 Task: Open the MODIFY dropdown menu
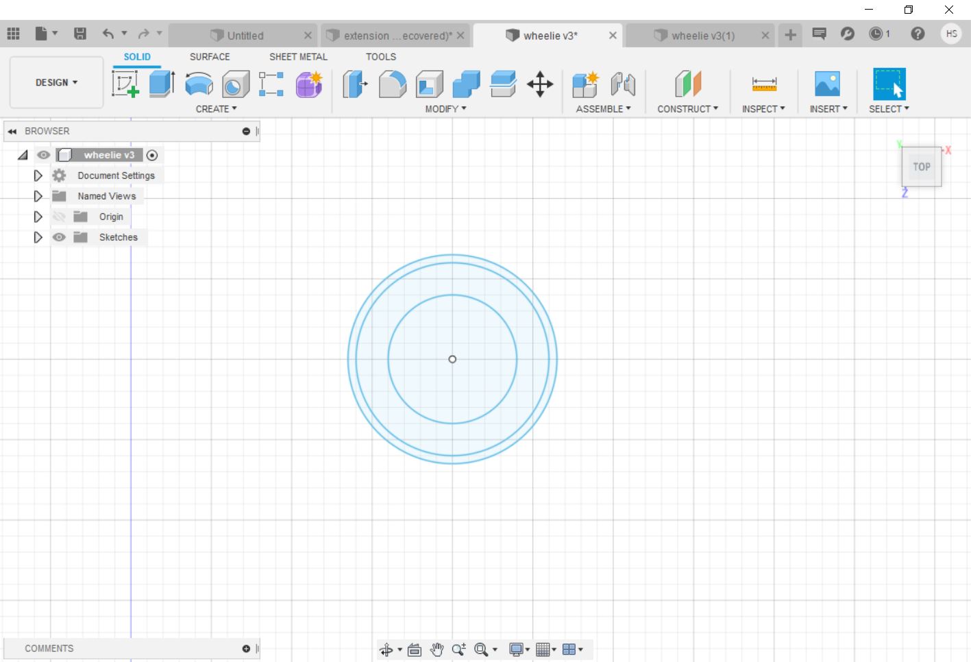[445, 109]
